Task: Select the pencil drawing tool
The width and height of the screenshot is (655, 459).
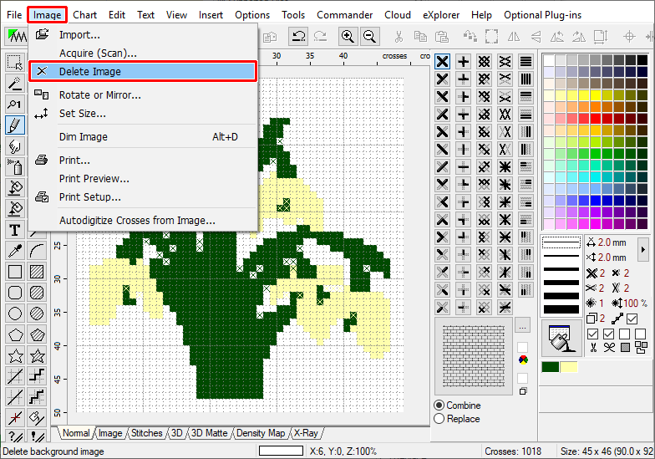Action: click(15, 125)
